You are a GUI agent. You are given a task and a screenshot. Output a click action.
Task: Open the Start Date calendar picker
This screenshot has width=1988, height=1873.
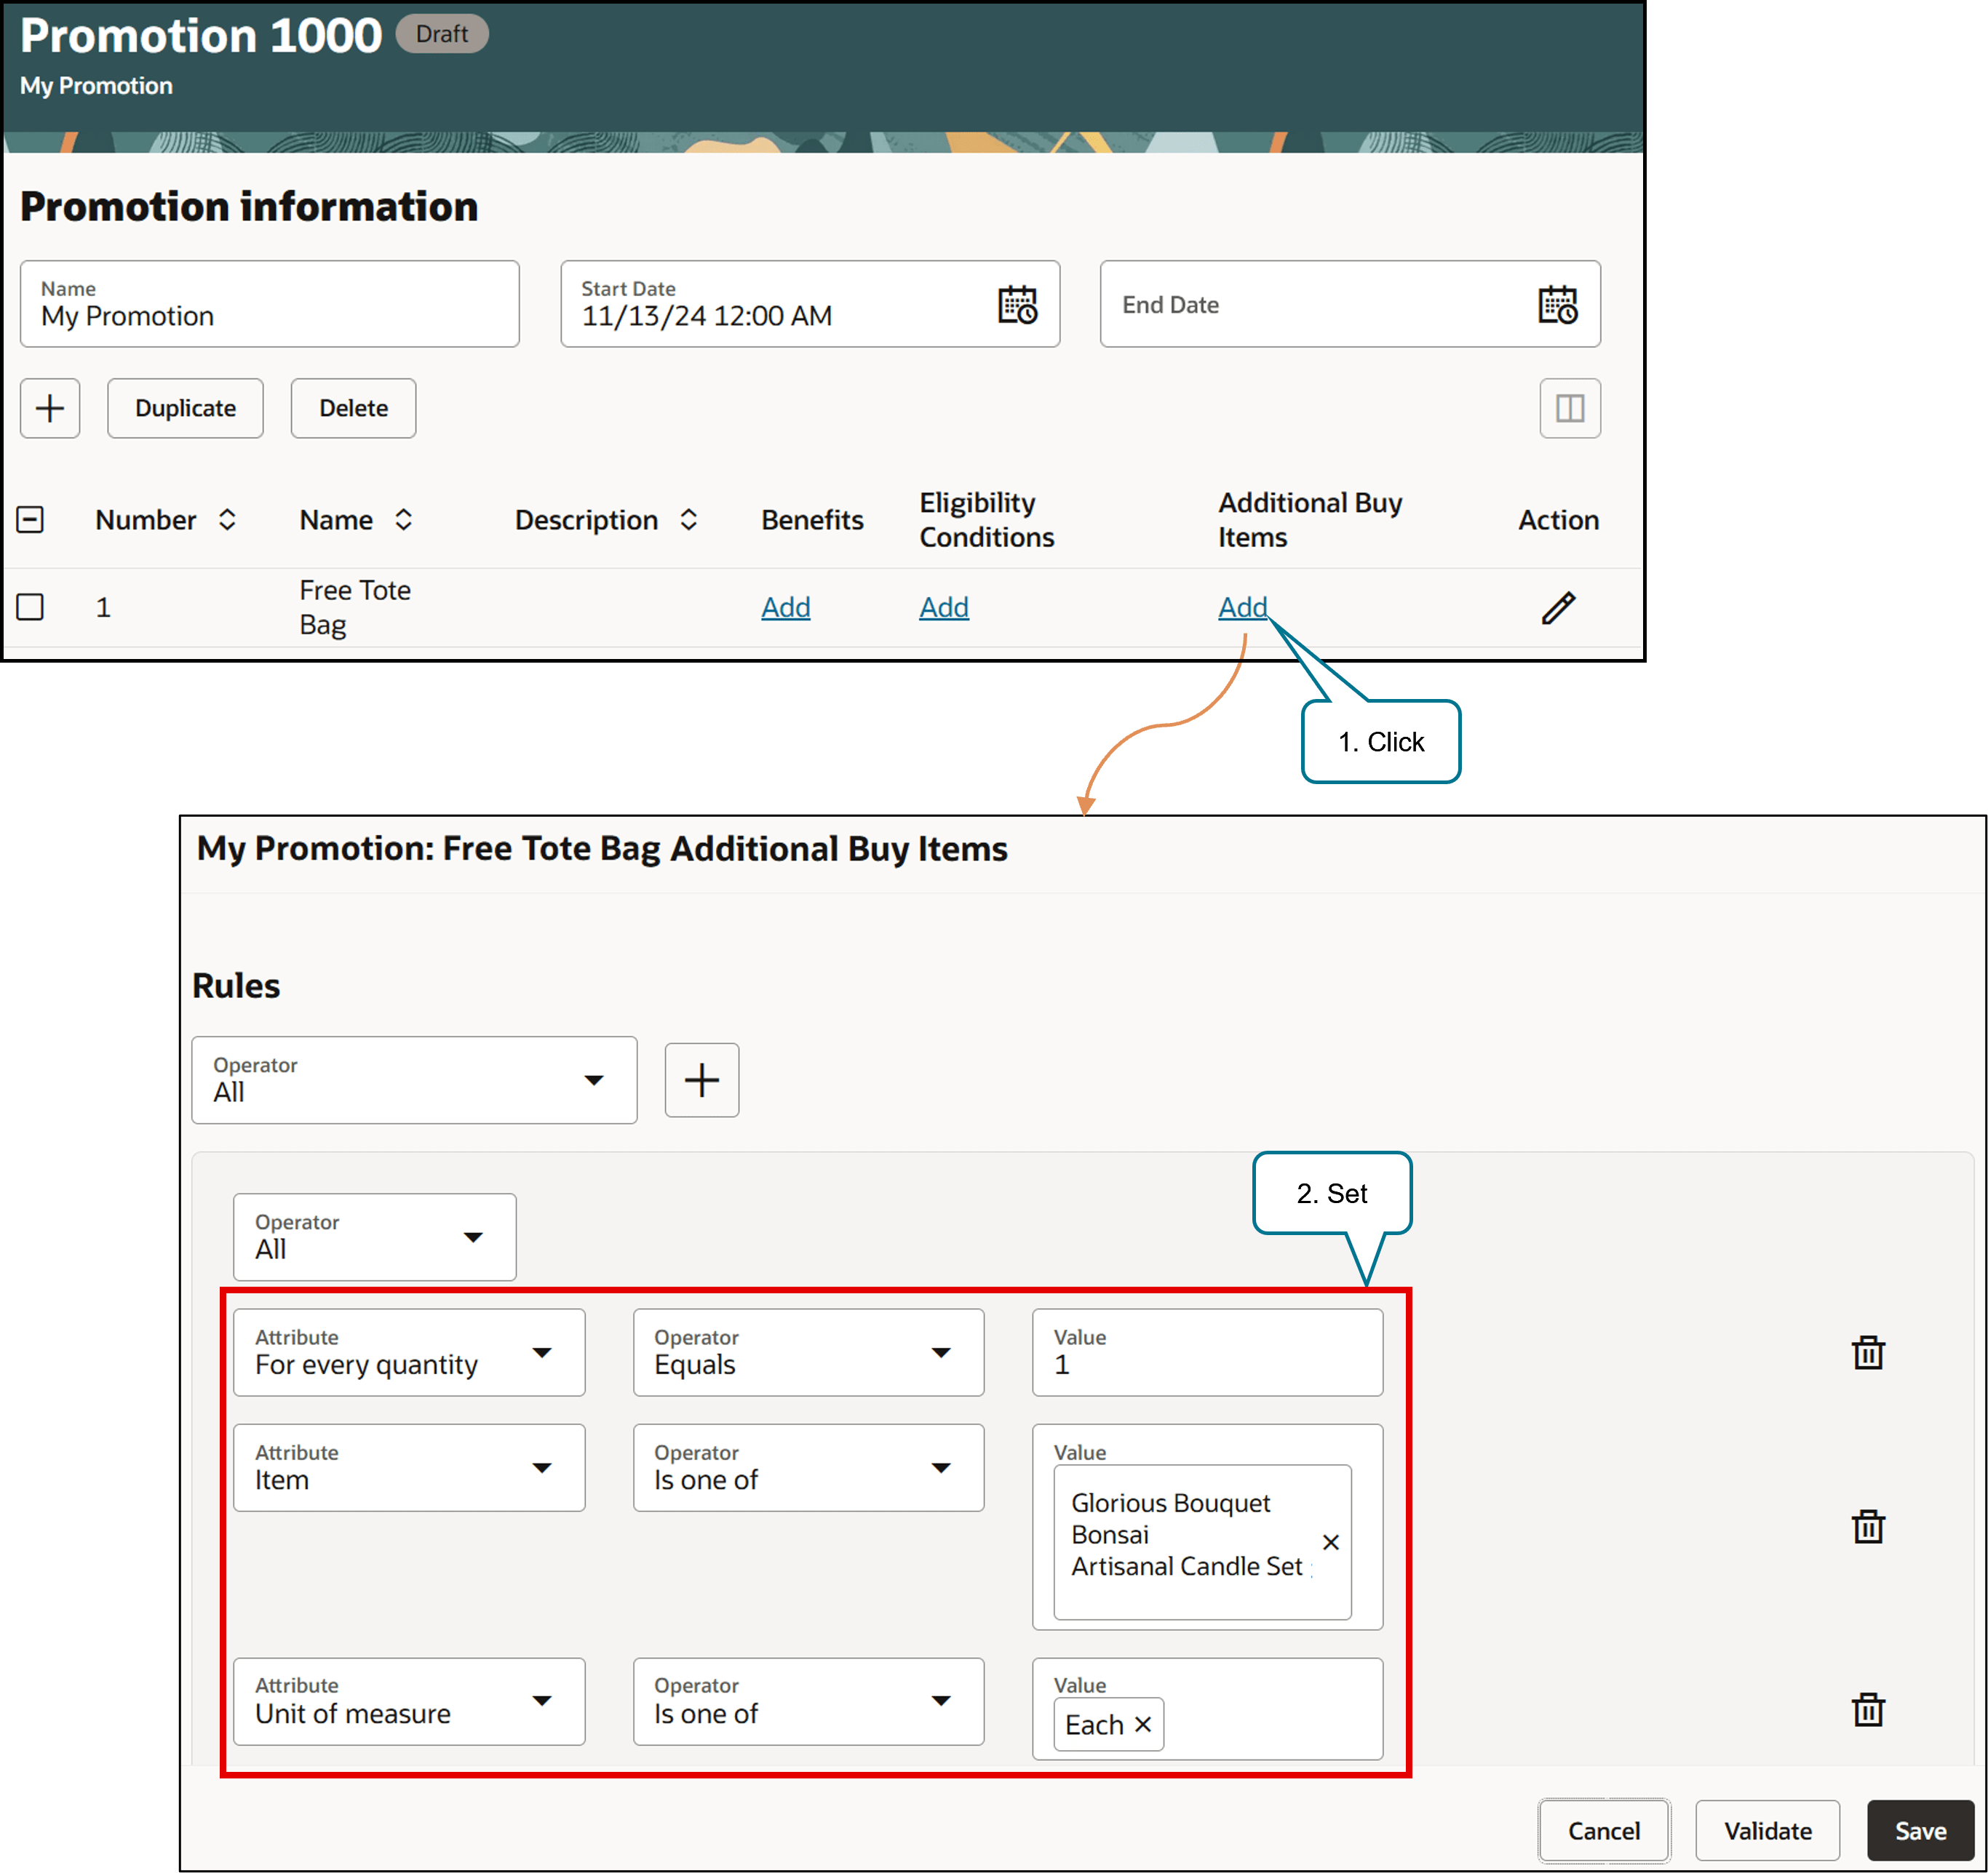click(x=1017, y=305)
